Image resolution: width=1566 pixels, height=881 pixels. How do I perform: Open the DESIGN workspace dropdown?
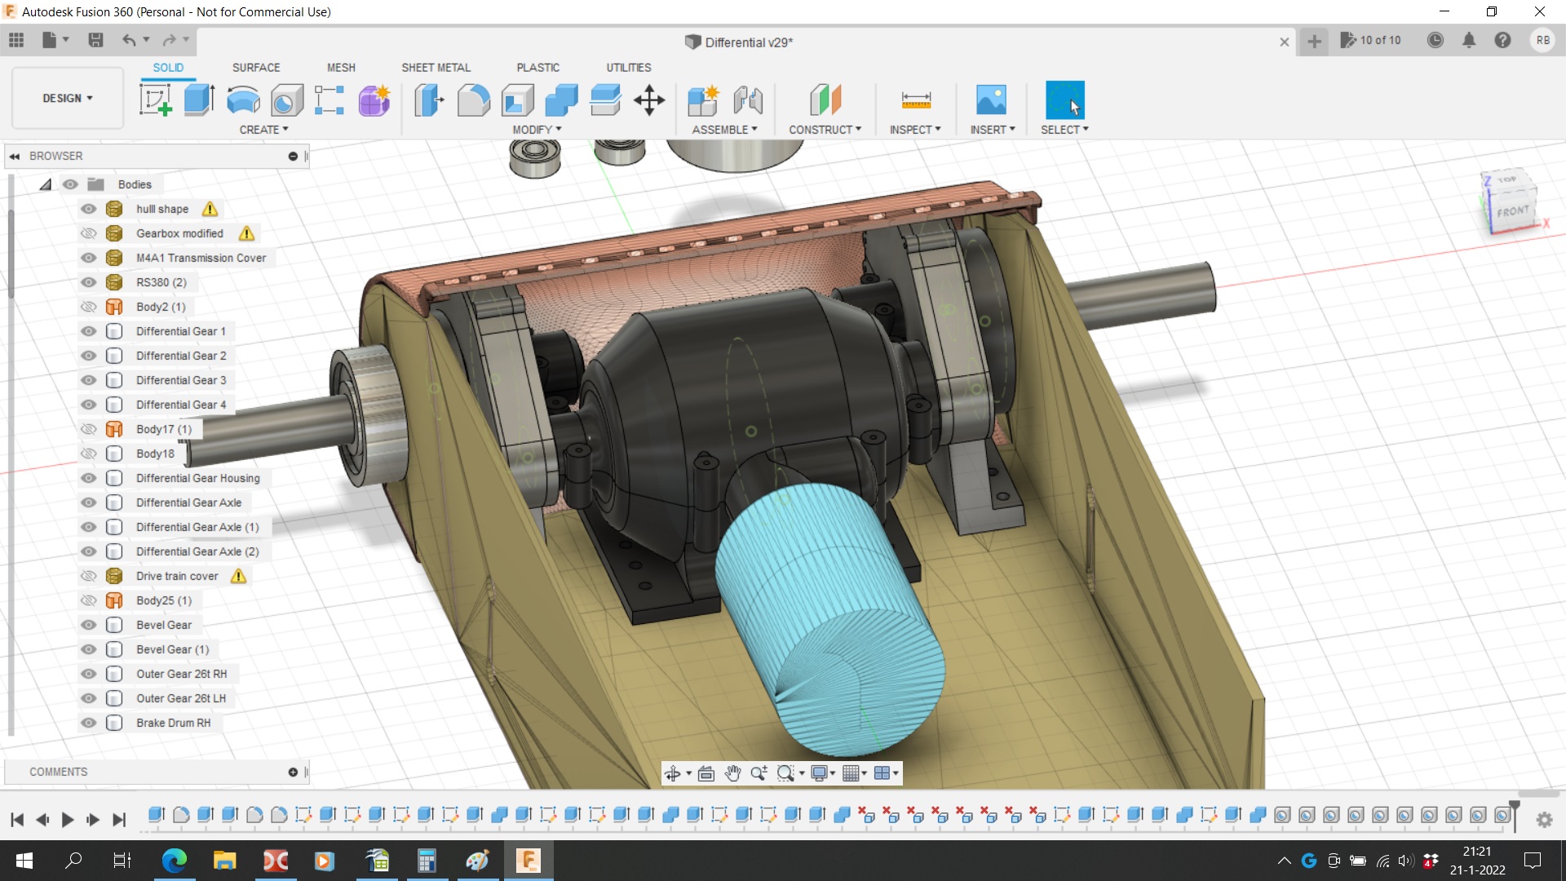tap(67, 98)
